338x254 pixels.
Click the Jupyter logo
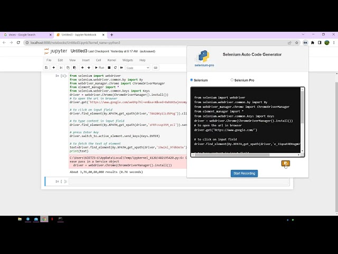tap(56, 51)
